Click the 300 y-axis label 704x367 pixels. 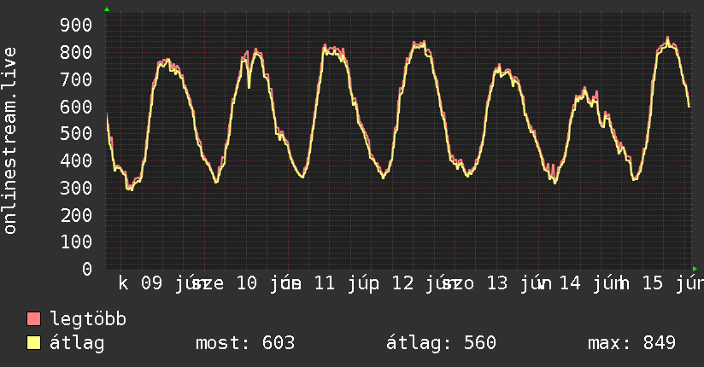[76, 188]
